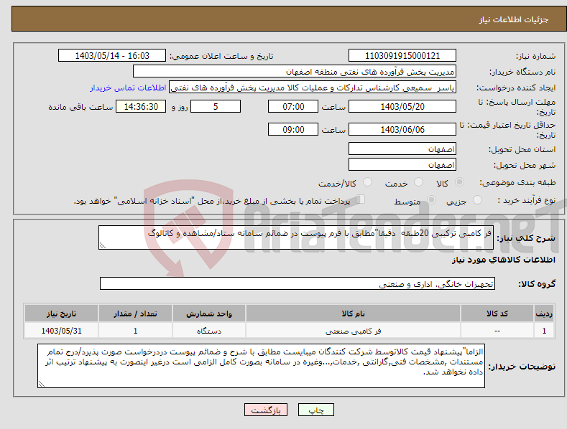Click the نوع فرآیند خرید label

[527, 200]
